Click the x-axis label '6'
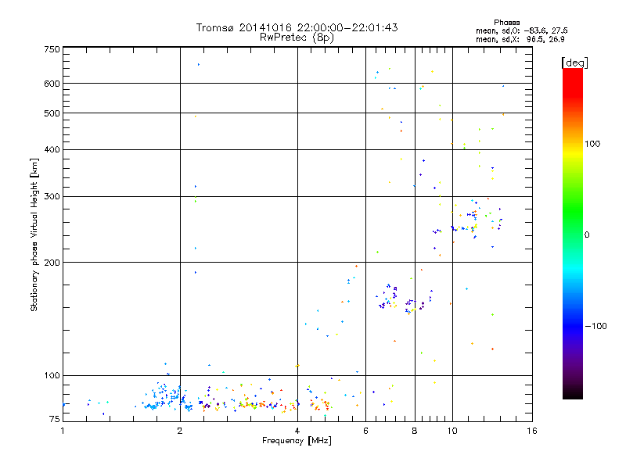626x469 pixels. pos(365,431)
